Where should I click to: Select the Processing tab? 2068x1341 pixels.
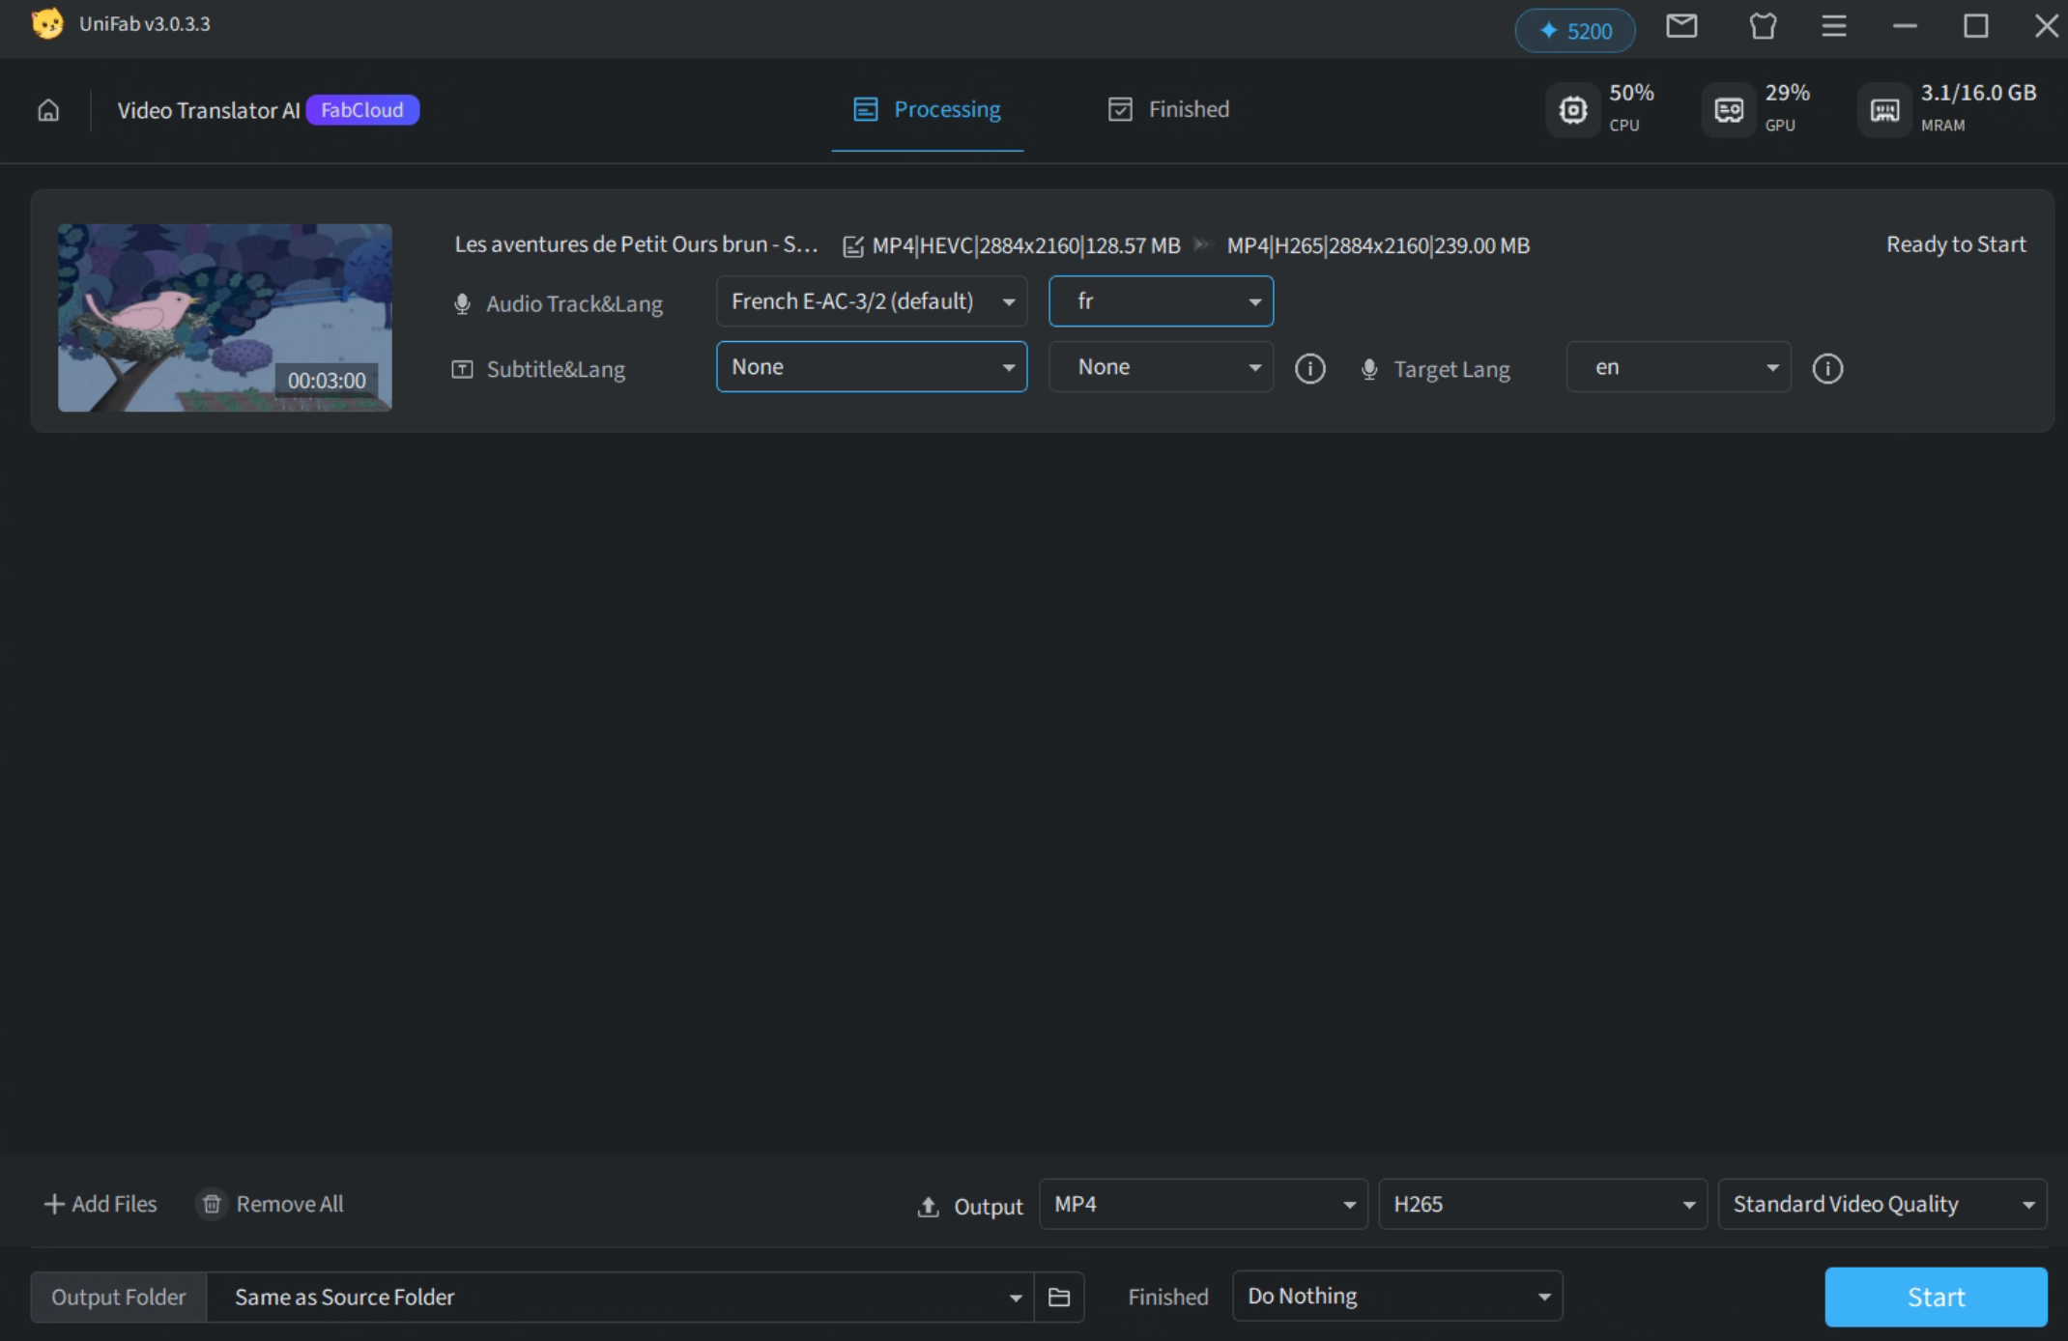928,109
